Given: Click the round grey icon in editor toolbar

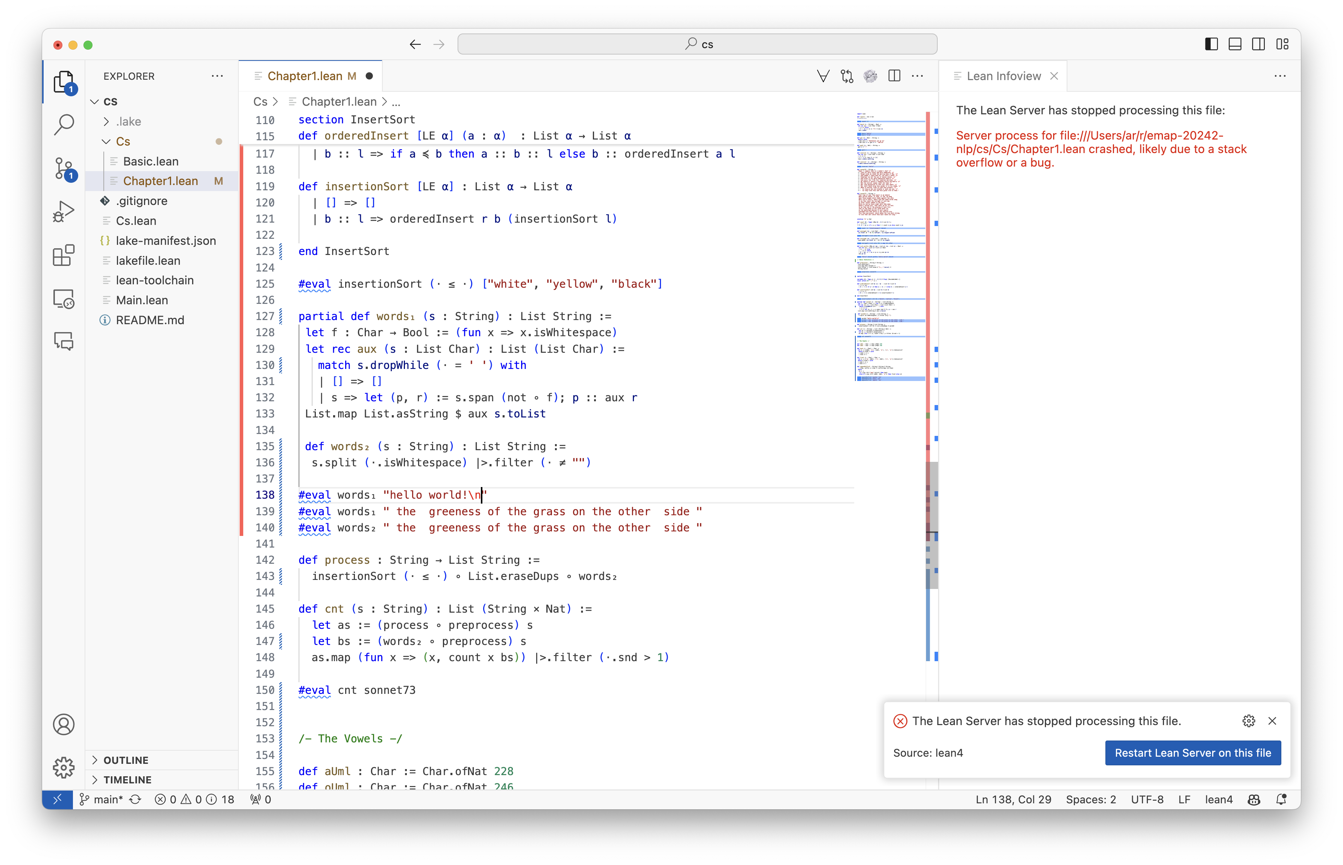Looking at the screenshot, I should (870, 76).
